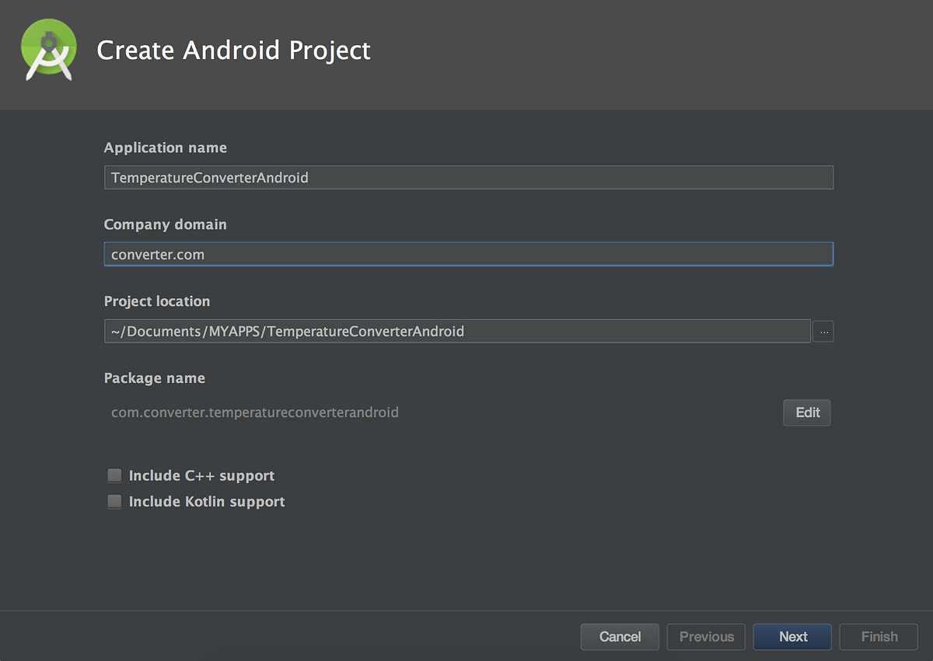Click the TemperatureConverterAndroid application name text
The height and width of the screenshot is (661, 933).
(210, 177)
